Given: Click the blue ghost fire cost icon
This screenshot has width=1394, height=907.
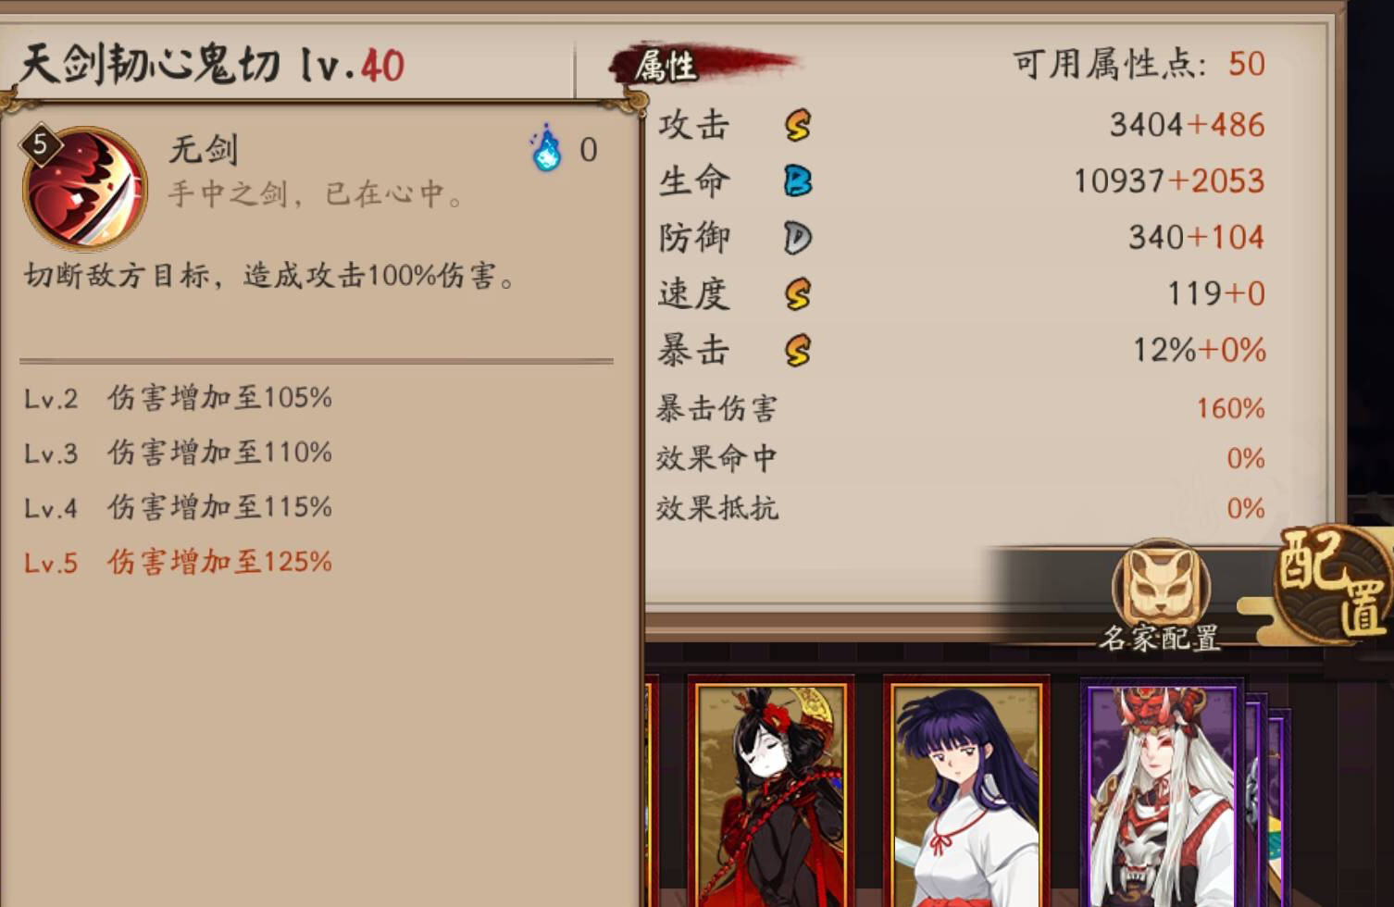Looking at the screenshot, I should pyautogui.click(x=546, y=148).
